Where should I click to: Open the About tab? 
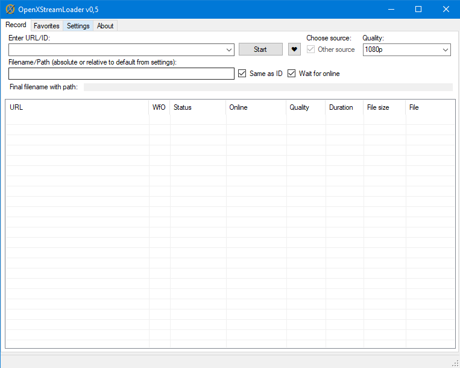105,26
